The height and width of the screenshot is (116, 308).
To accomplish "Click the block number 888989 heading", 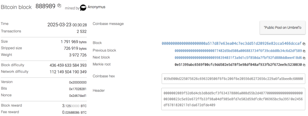I will [45, 6].
